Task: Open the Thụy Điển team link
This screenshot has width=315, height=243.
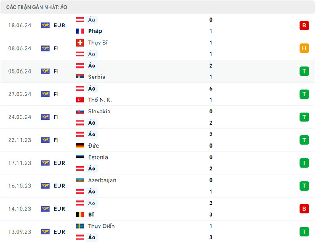Action: point(101,226)
